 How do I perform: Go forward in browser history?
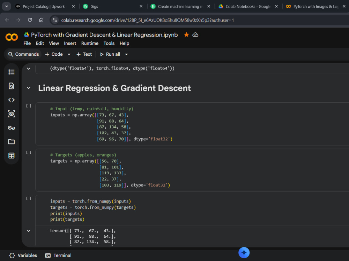[x=18, y=20]
